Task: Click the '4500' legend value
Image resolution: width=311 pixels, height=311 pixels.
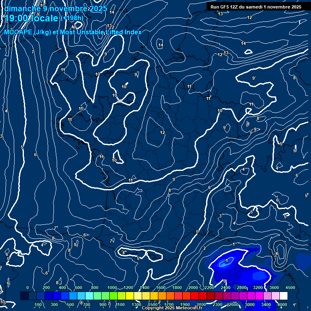Action: click(x=290, y=288)
